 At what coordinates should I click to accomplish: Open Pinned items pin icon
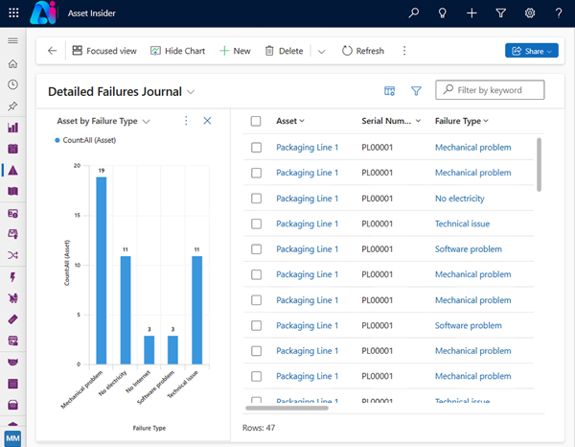12,106
